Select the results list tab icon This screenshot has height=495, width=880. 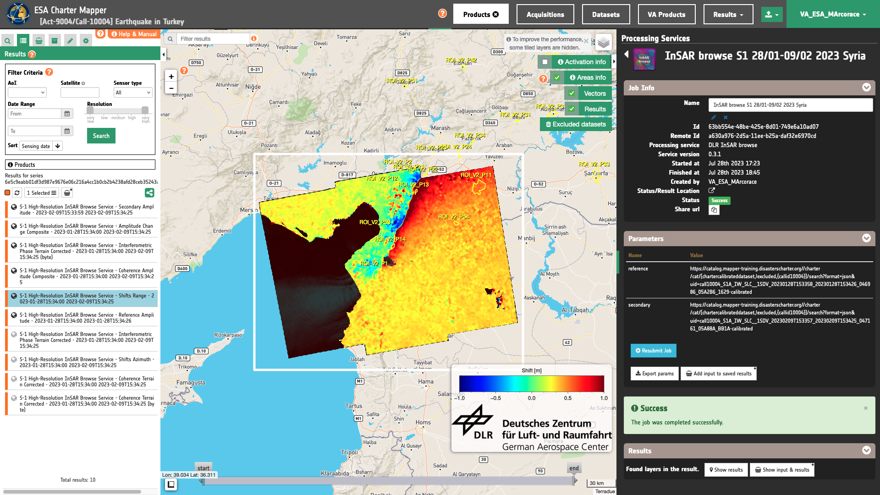[x=23, y=41]
